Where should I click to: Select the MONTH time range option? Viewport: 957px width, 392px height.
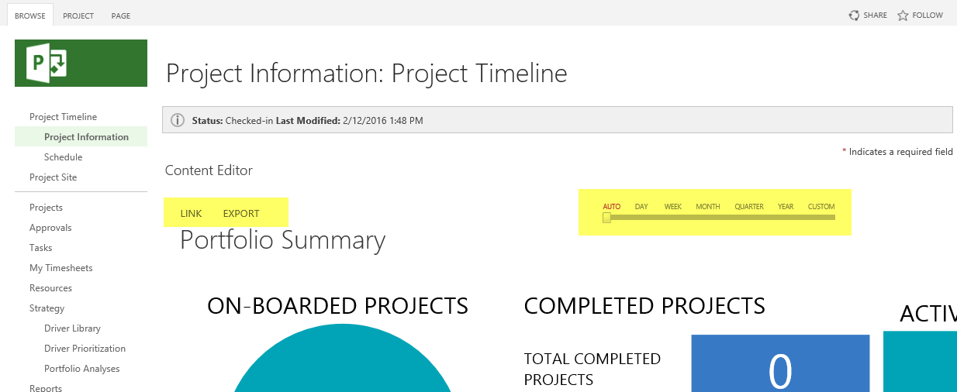tap(707, 207)
